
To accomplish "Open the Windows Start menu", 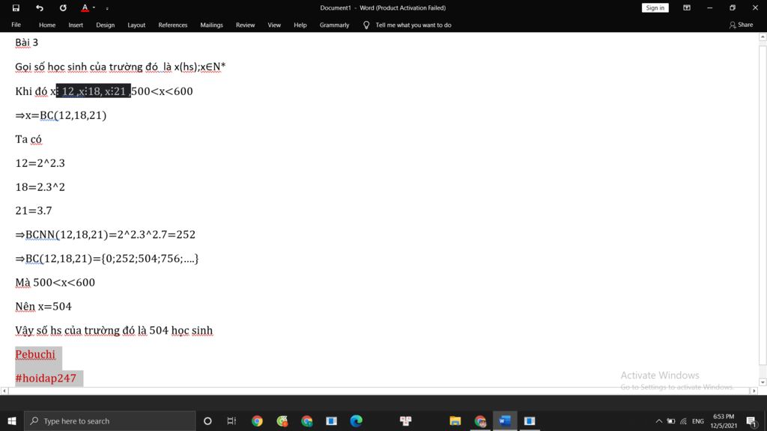I will pyautogui.click(x=12, y=421).
